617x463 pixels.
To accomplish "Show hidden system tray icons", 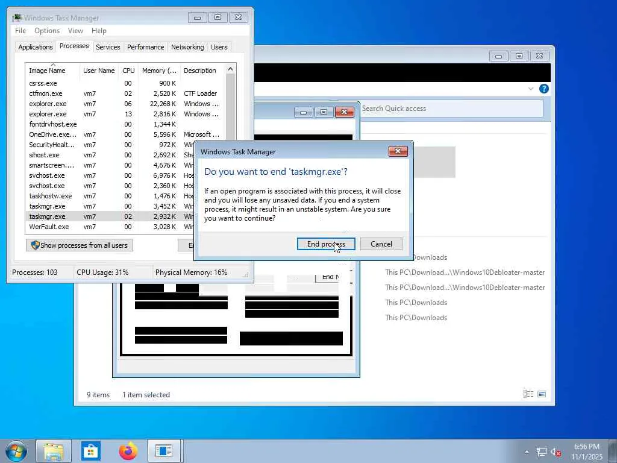I will (x=527, y=452).
